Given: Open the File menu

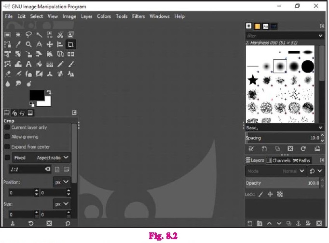Looking at the screenshot, I should (x=9, y=16).
